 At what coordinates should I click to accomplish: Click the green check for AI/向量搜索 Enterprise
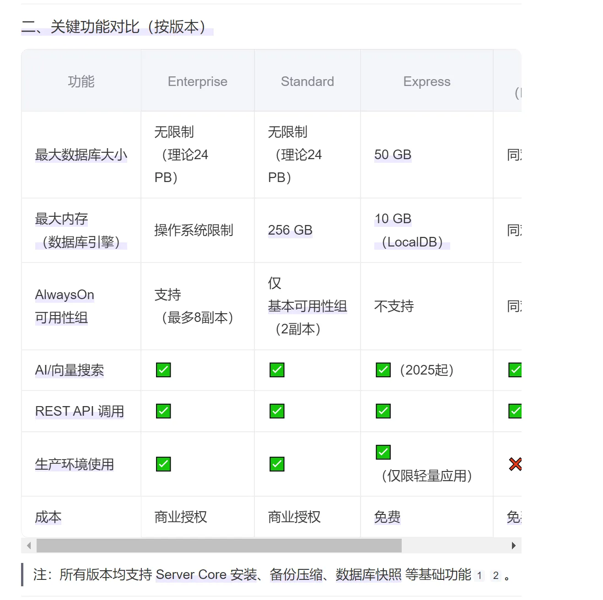163,370
